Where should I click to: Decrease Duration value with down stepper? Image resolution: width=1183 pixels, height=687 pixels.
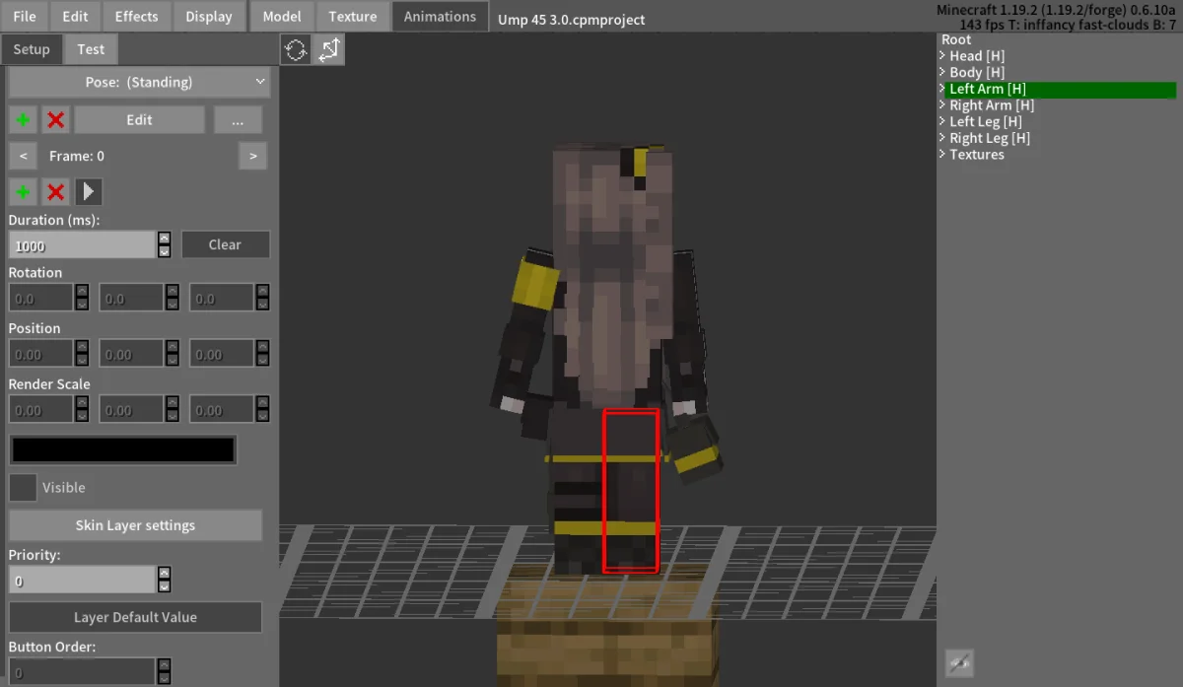164,251
